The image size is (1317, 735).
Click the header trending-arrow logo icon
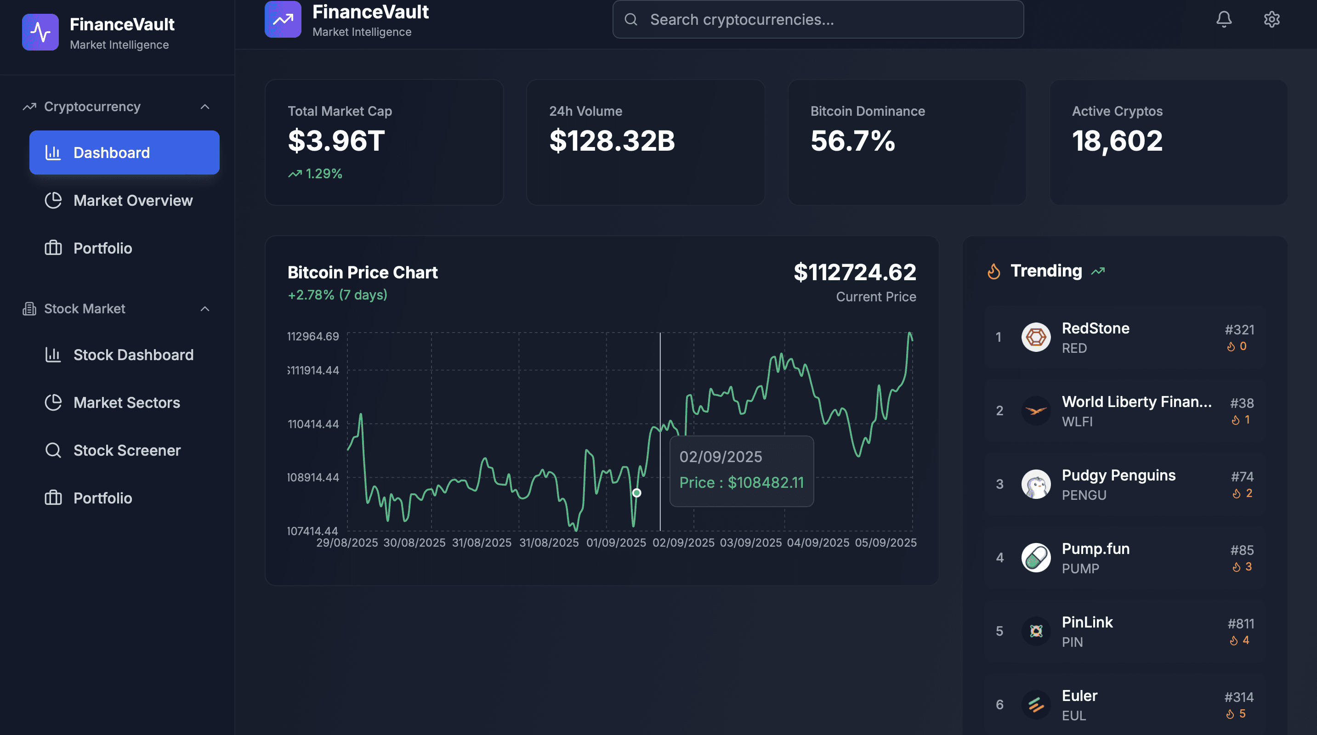(283, 19)
